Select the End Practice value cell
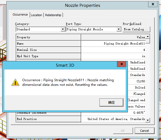 point(113,119)
